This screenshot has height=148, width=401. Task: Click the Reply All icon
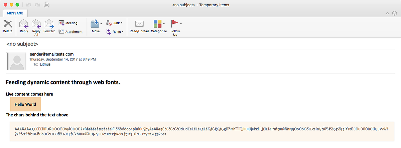36,25
